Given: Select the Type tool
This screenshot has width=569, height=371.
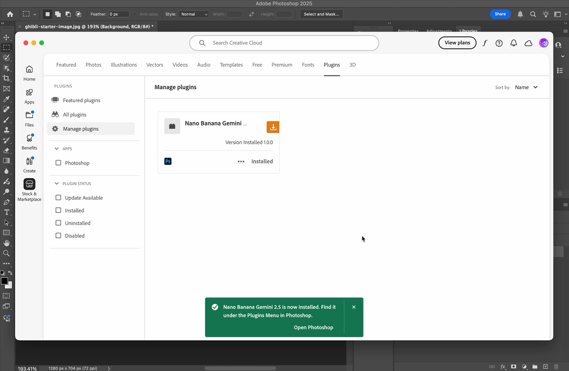Looking at the screenshot, I should coord(6,212).
